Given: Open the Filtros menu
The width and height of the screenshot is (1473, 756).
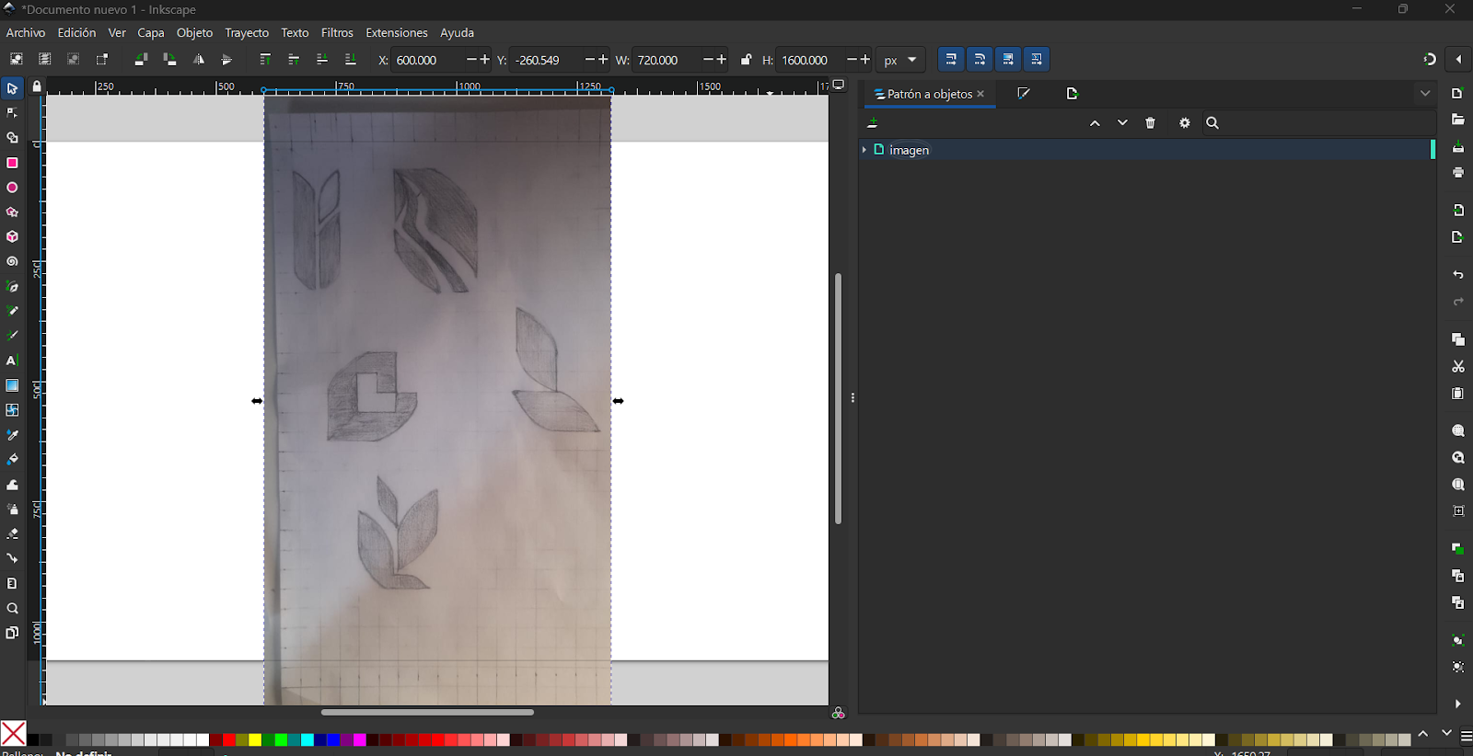Looking at the screenshot, I should 337,33.
